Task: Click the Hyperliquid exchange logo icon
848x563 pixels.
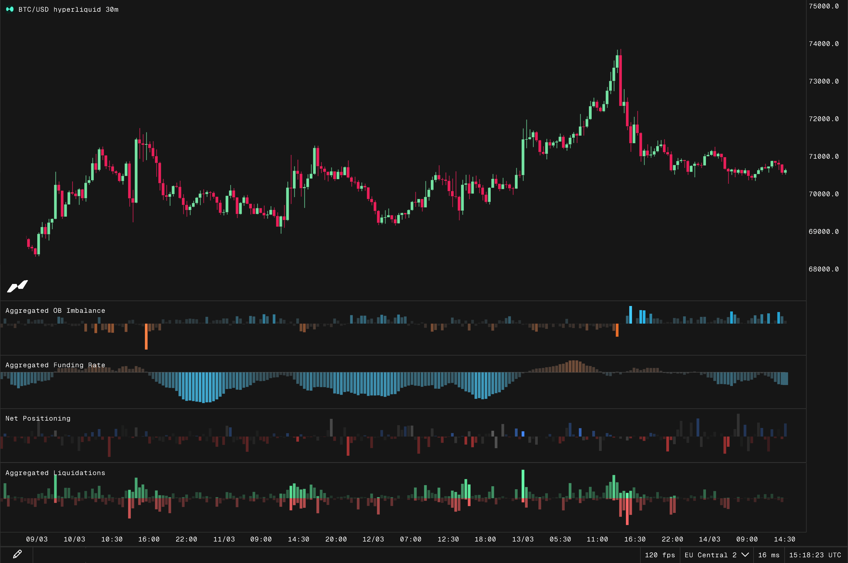Action: [10, 9]
